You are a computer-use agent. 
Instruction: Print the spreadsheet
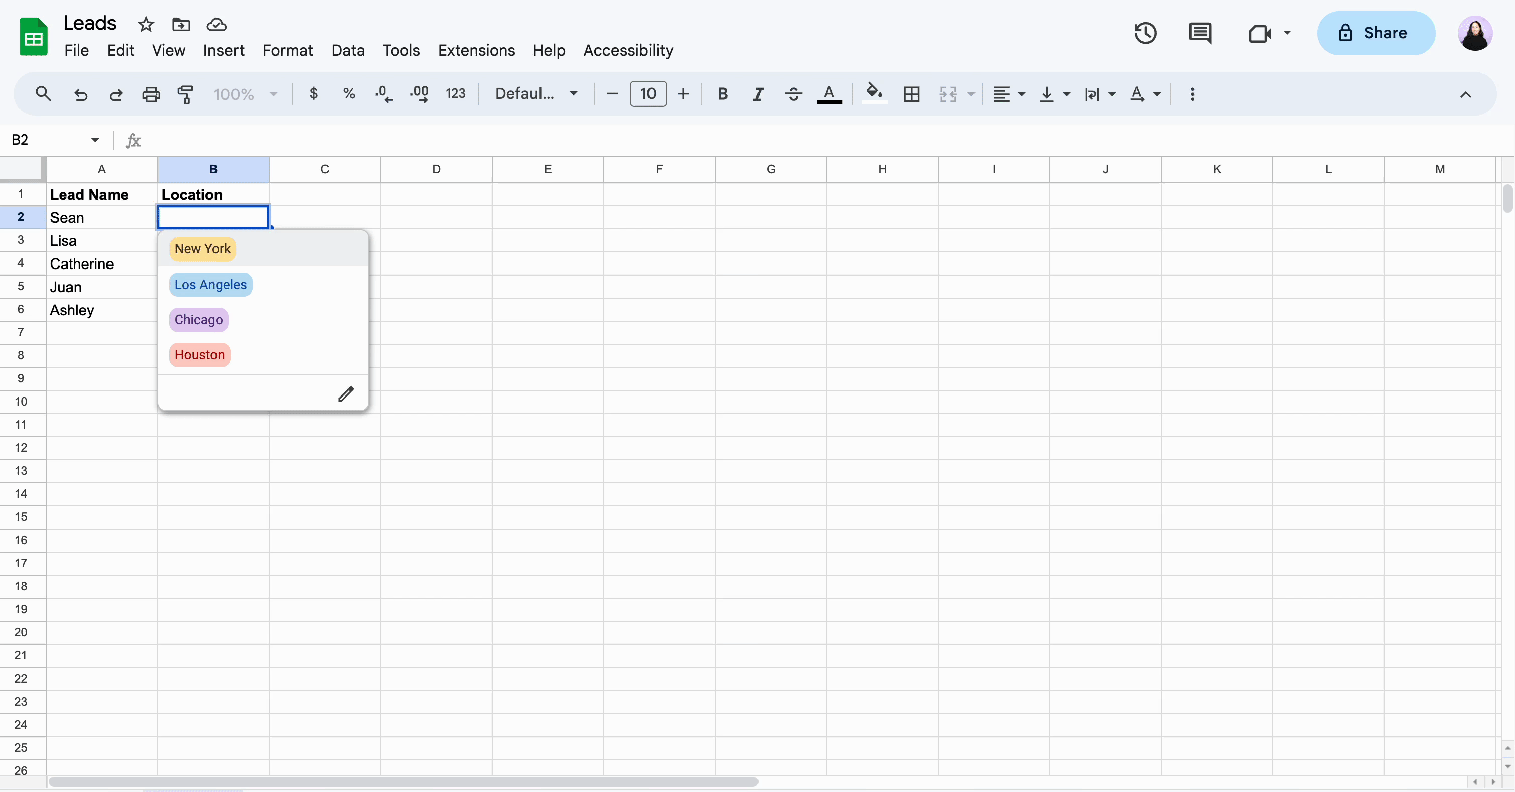(x=151, y=94)
